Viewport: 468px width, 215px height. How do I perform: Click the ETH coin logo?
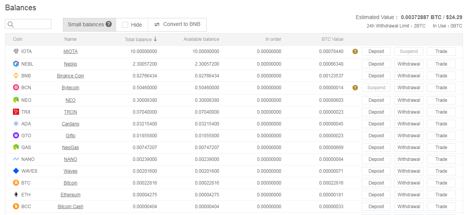click(16, 194)
